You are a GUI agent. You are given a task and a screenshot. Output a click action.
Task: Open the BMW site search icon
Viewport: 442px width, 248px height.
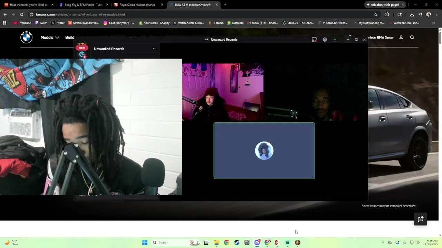point(412,37)
